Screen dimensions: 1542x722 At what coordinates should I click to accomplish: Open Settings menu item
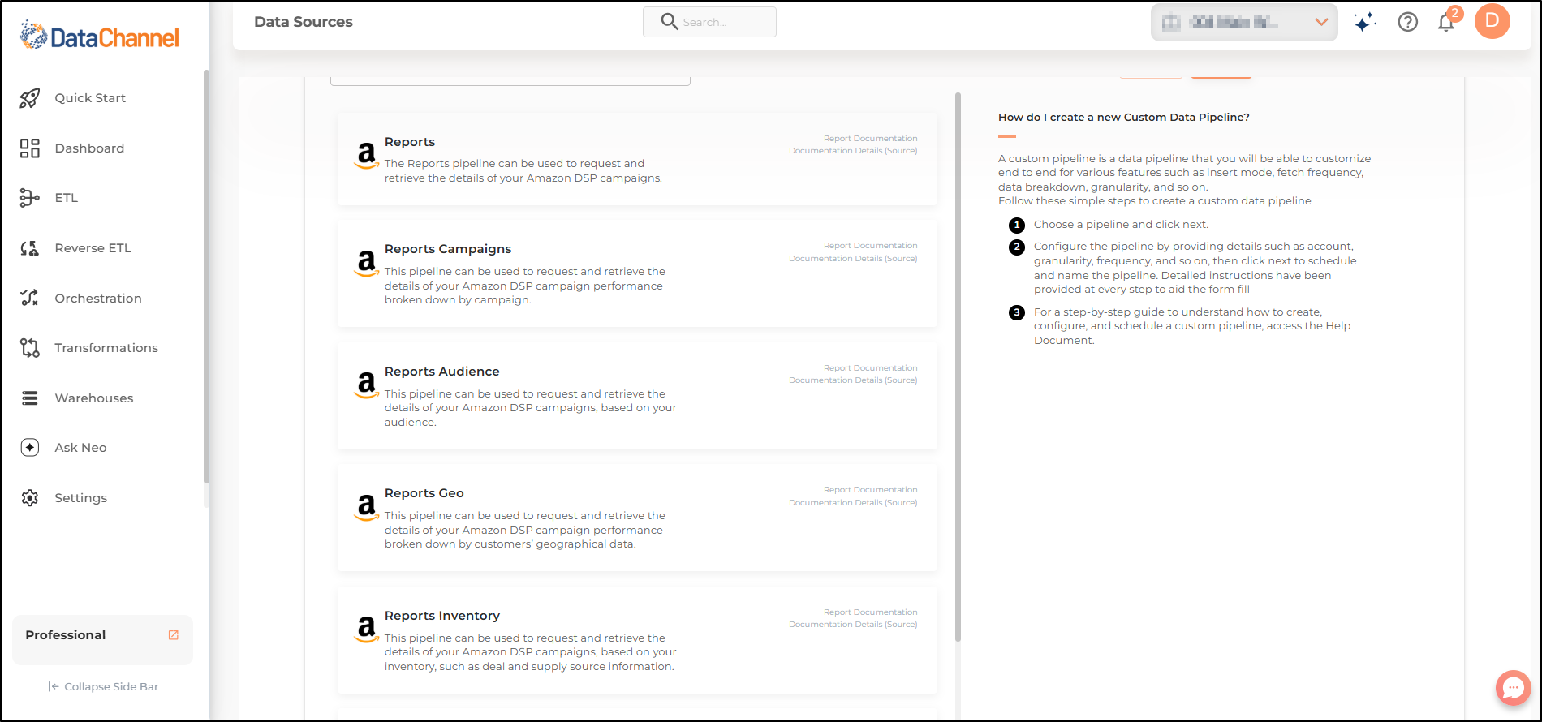[81, 498]
